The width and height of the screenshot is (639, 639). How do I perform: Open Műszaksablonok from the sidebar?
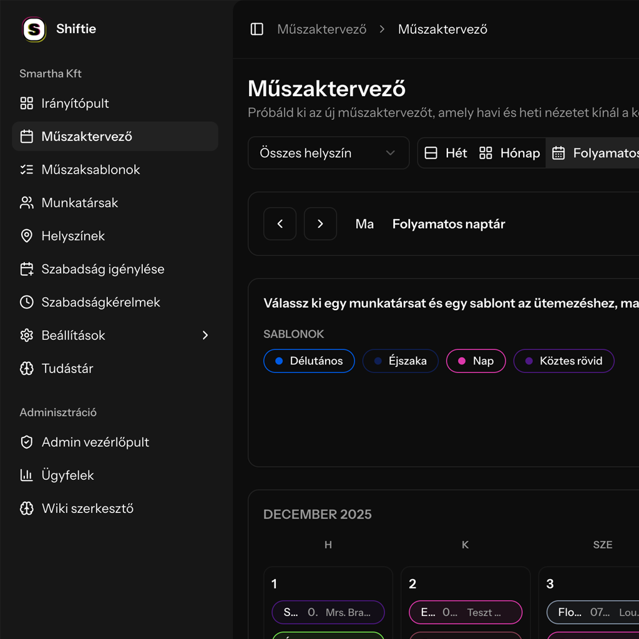tap(90, 170)
